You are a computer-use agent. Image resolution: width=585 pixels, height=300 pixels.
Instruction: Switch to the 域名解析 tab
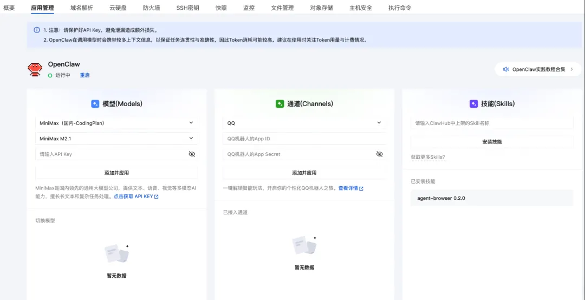point(82,8)
